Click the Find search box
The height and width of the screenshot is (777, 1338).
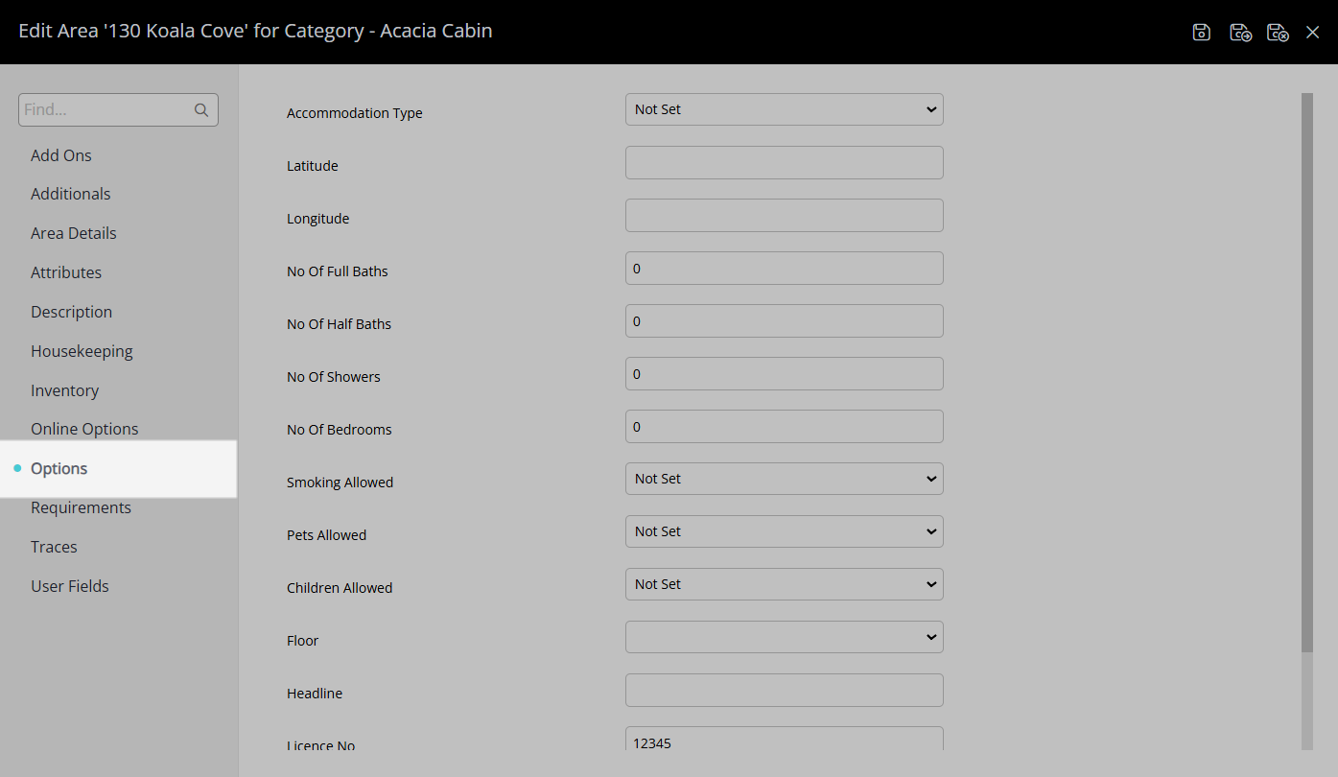(118, 110)
